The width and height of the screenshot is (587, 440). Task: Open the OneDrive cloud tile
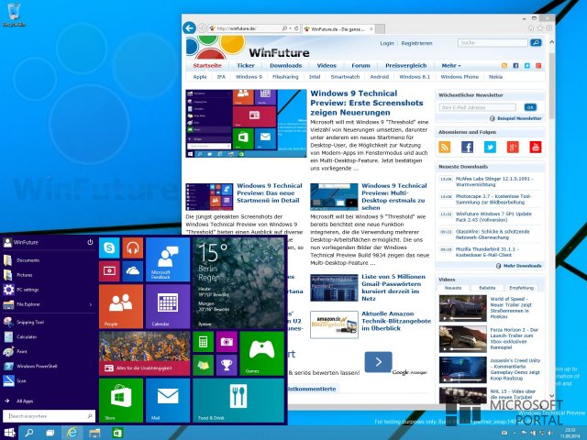(132, 271)
